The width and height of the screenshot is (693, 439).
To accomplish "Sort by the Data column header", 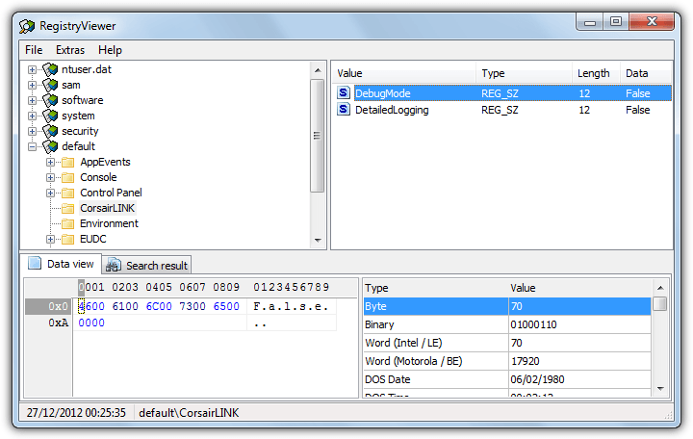I will click(645, 73).
